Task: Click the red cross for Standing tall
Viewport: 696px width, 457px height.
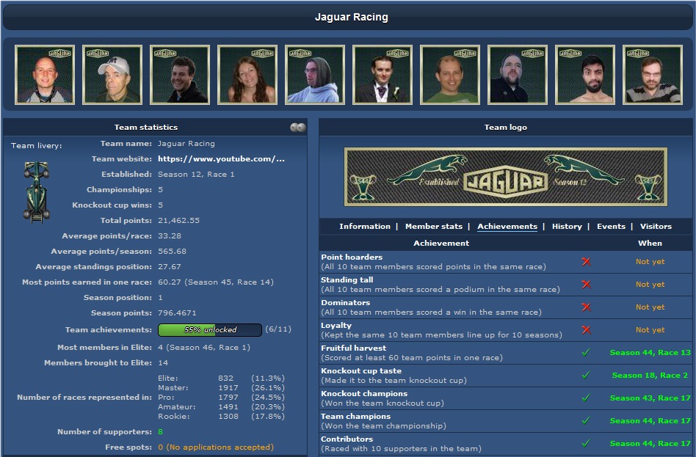Action: point(587,284)
